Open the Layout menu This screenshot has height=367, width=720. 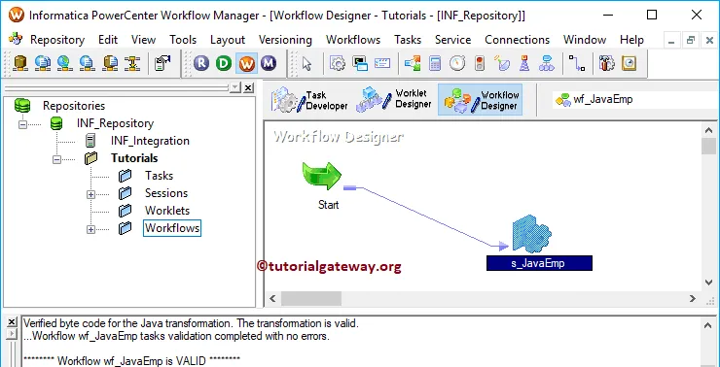228,40
